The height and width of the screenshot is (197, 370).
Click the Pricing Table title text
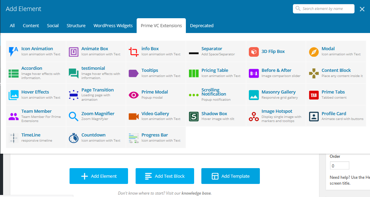[x=215, y=70]
